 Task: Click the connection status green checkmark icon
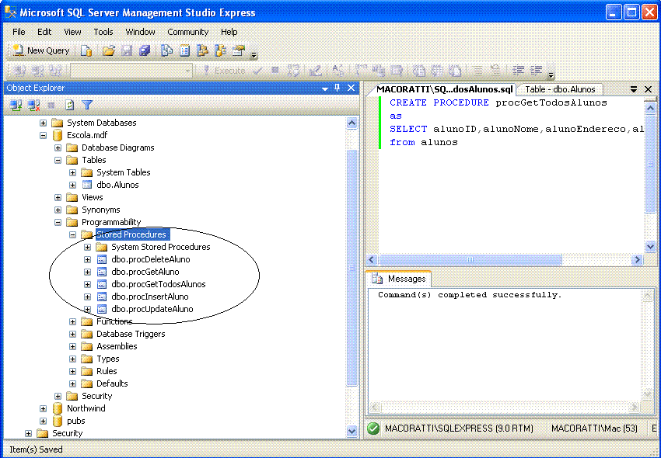click(x=373, y=429)
